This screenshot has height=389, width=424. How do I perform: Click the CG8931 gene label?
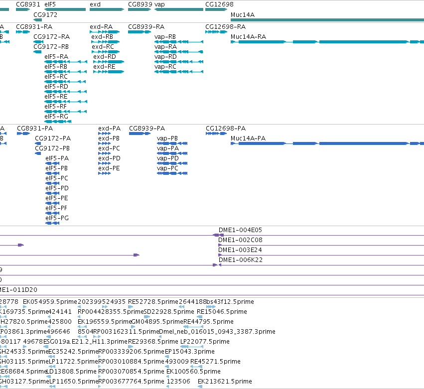28,4
